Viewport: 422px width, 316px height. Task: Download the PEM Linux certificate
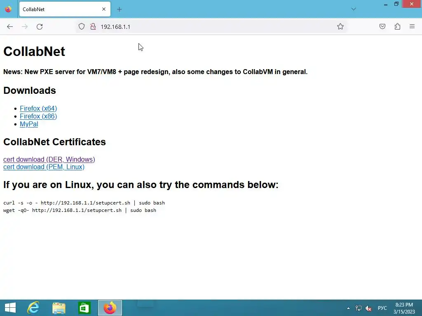(44, 167)
